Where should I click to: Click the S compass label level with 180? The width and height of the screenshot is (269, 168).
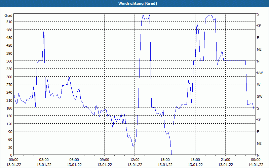click(x=258, y=108)
